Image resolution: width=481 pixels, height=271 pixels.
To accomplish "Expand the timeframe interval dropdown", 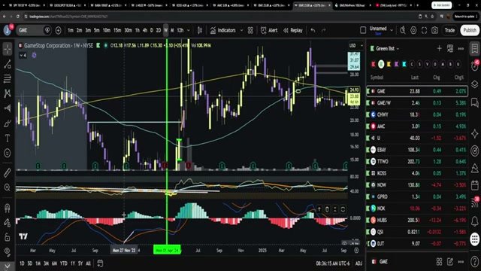I will click(x=189, y=30).
